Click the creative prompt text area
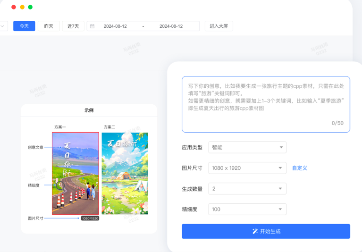The height and width of the screenshot is (252, 362). pyautogui.click(x=266, y=104)
